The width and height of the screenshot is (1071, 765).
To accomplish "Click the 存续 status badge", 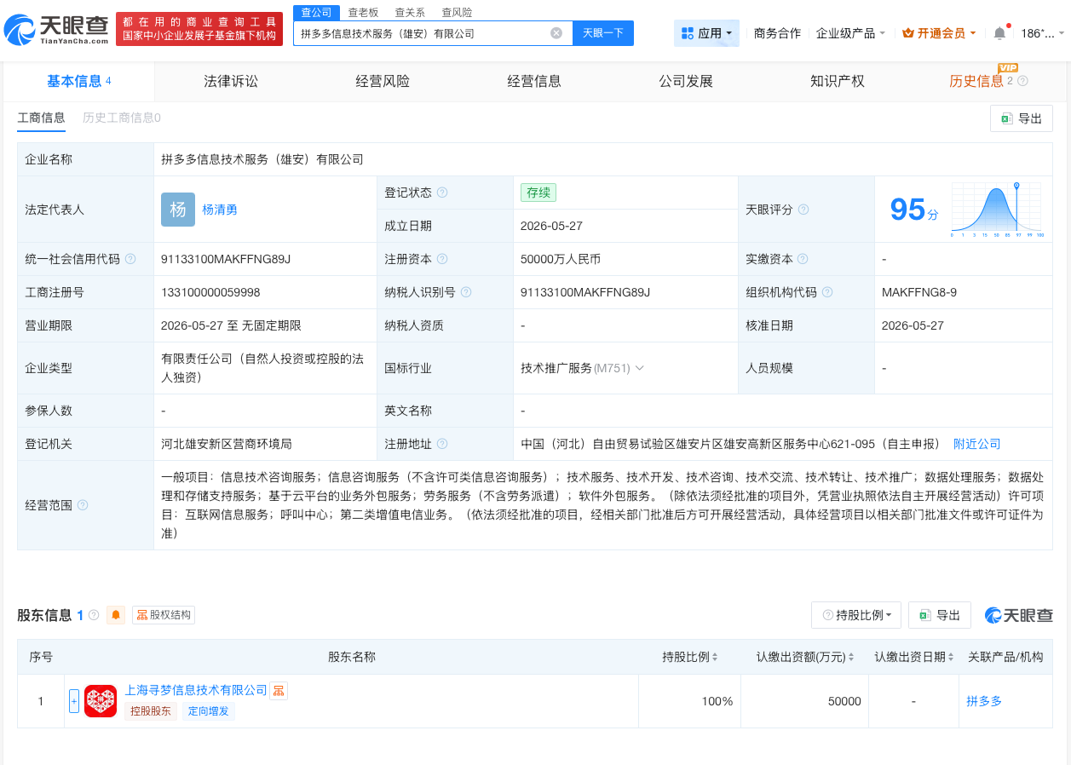I will tap(538, 193).
